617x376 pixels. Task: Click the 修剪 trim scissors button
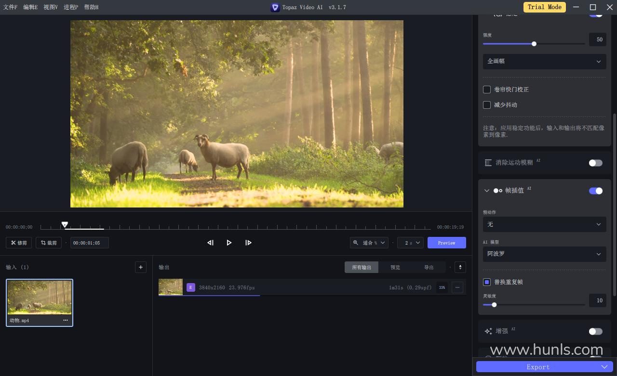click(x=19, y=243)
